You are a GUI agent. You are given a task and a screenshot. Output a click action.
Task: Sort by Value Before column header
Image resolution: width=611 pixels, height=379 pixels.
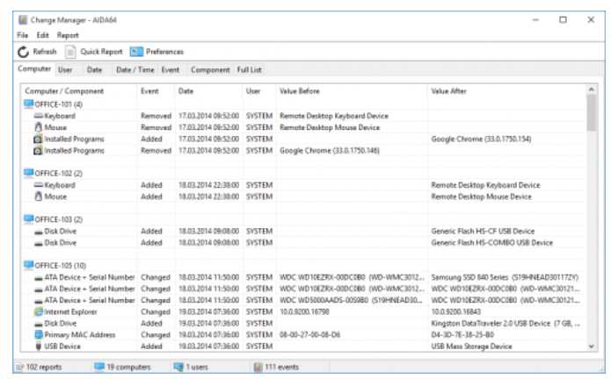point(352,91)
